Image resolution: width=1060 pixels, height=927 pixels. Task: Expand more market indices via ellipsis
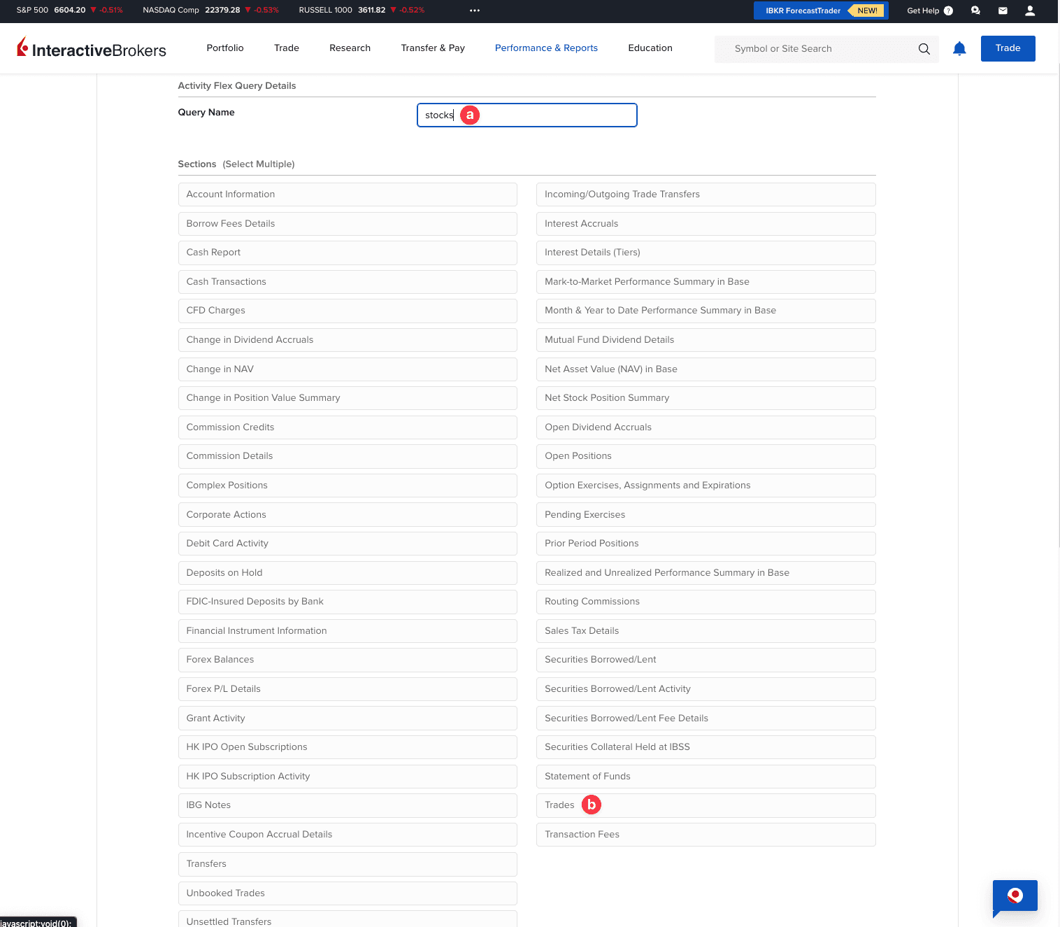point(475,10)
